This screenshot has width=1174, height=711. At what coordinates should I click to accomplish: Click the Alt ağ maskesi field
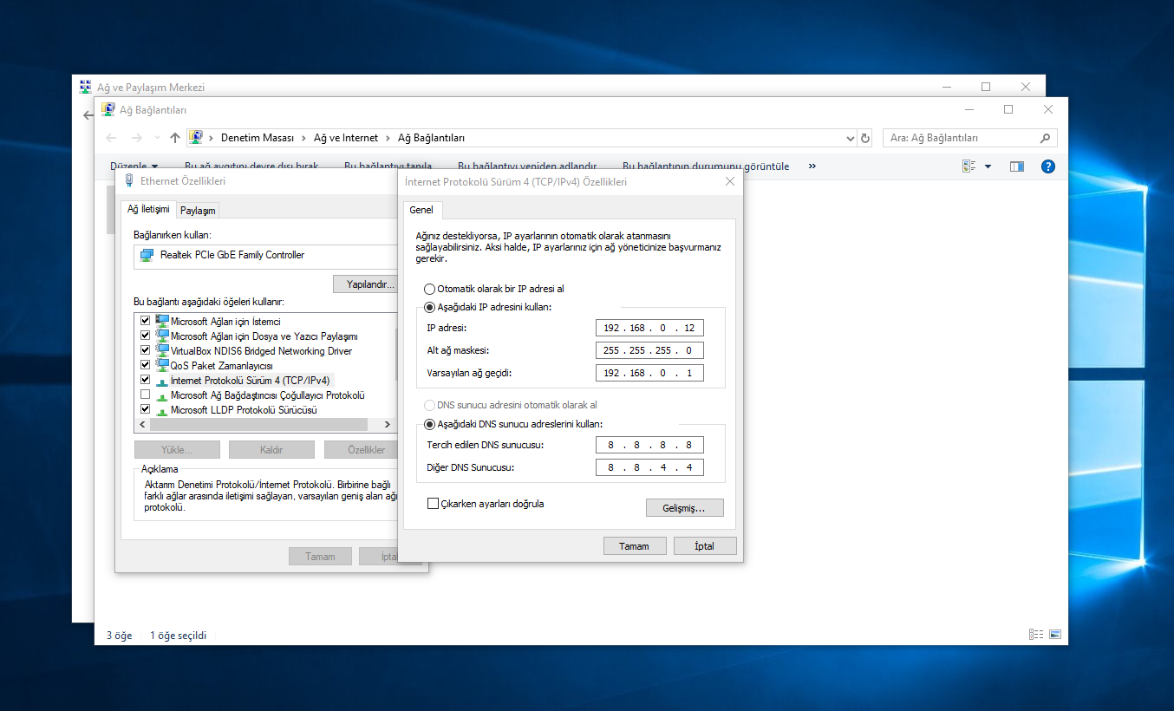(649, 350)
